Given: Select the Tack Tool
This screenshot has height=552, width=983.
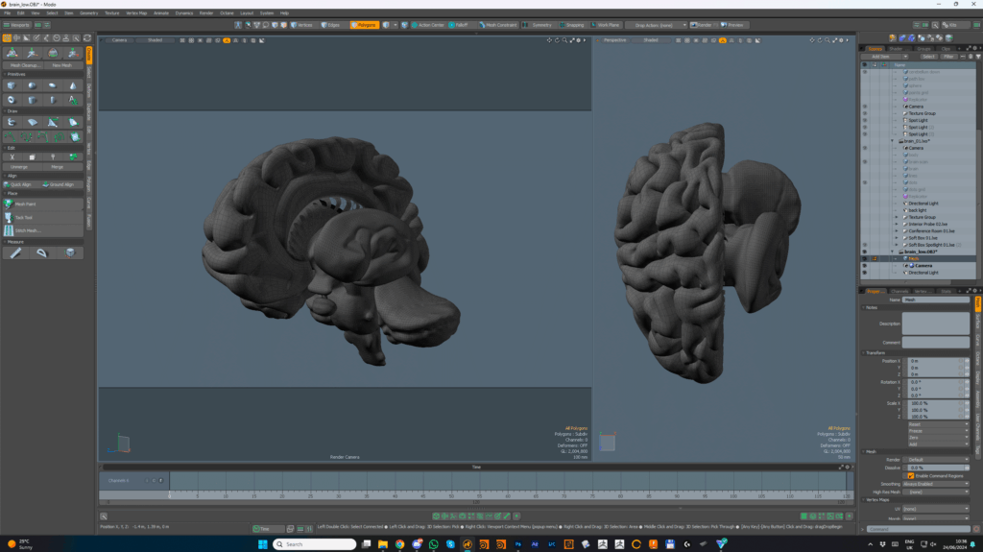Looking at the screenshot, I should (x=24, y=217).
